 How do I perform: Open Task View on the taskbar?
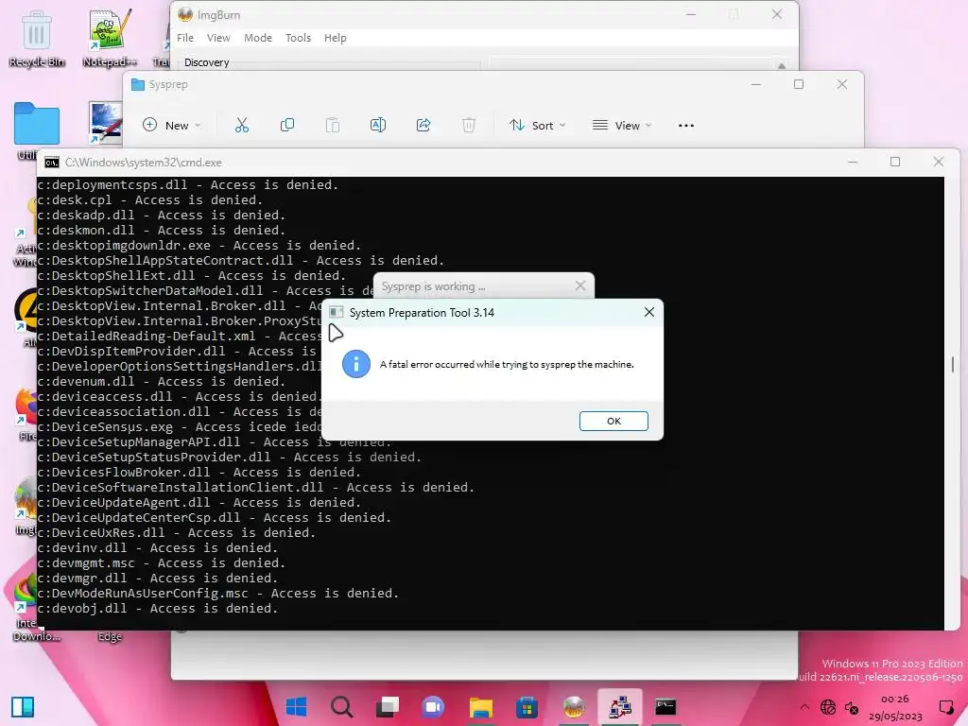388,707
